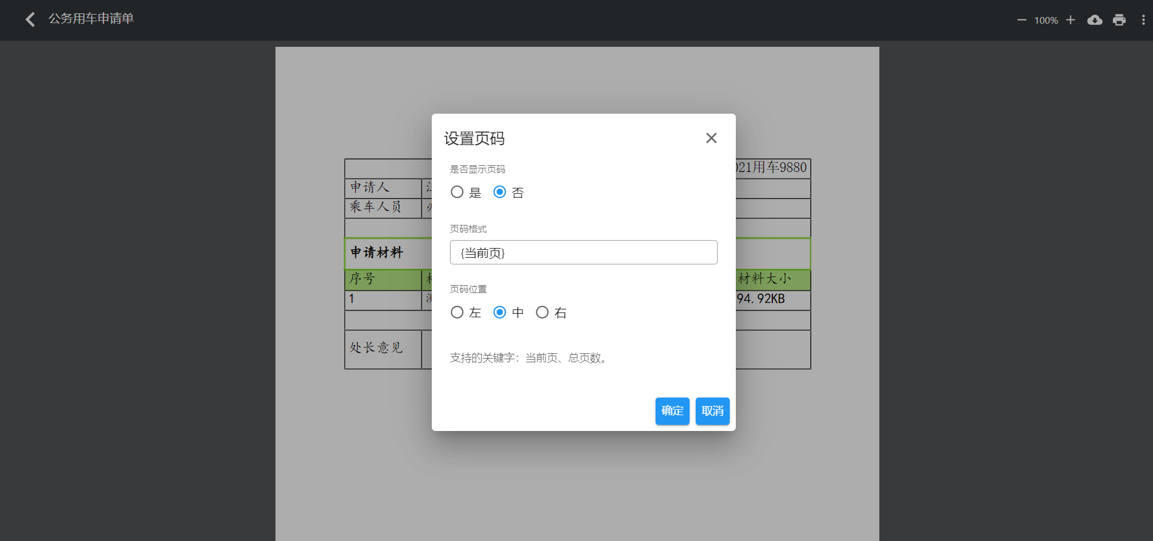Open the more options vertical dots menu

click(x=1143, y=20)
